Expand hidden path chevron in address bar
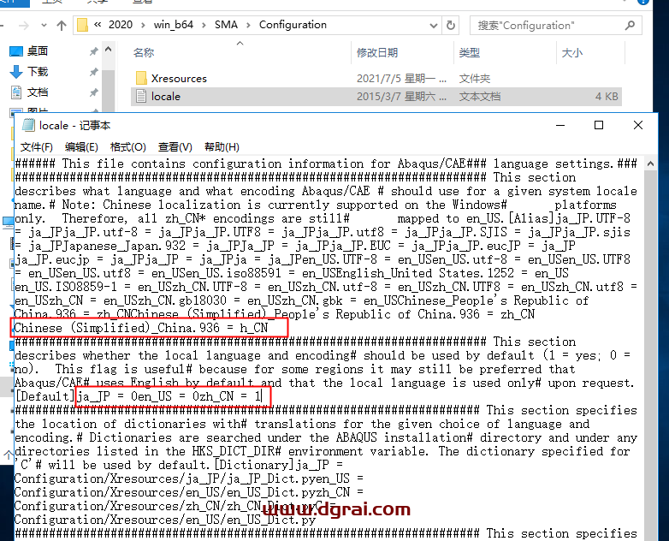This screenshot has width=669, height=541. point(98,25)
